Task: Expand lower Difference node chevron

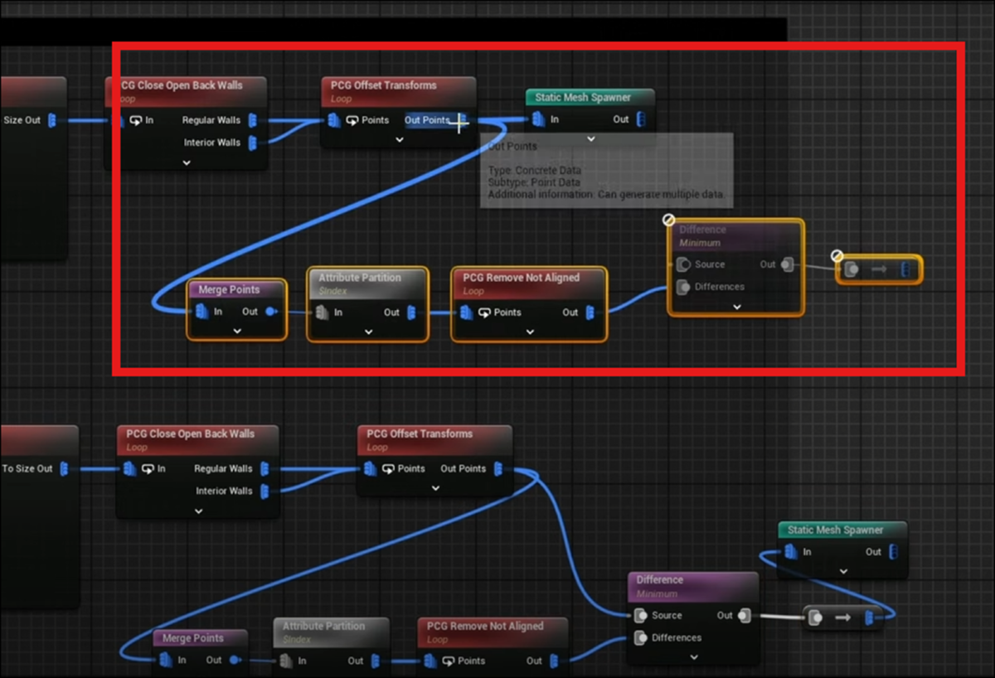Action: pyautogui.click(x=694, y=657)
